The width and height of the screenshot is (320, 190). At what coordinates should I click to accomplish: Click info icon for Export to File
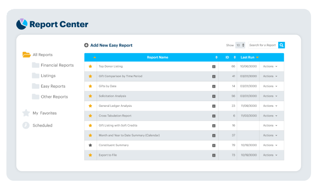214,155
